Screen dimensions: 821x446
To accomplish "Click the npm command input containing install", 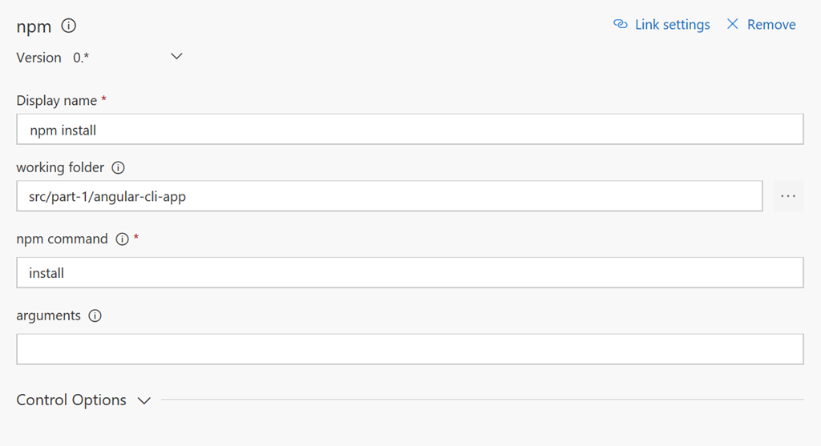I will 410,273.
